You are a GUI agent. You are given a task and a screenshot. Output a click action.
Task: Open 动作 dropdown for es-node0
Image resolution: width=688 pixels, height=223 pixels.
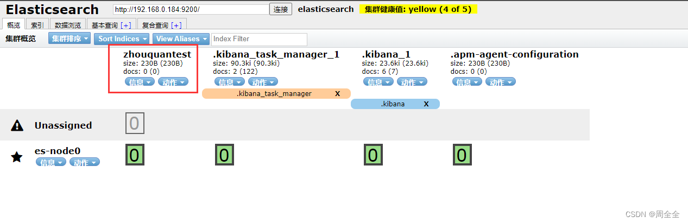(x=85, y=162)
